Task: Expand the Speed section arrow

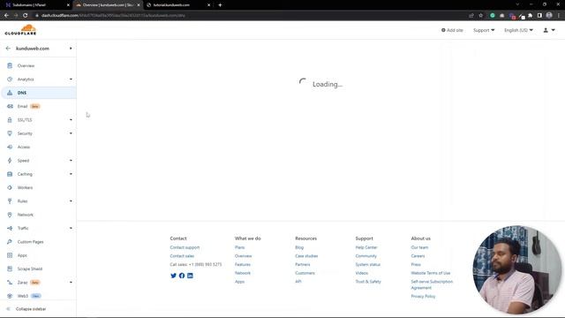Action: click(x=71, y=161)
